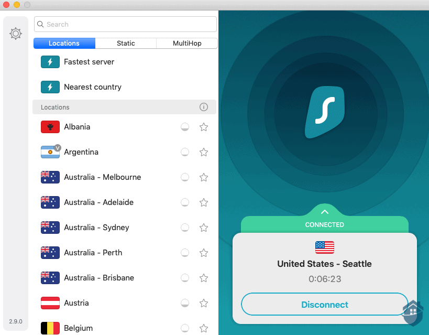Click the Australia - Brisbane flag icon
The height and width of the screenshot is (335, 429).
click(50, 278)
